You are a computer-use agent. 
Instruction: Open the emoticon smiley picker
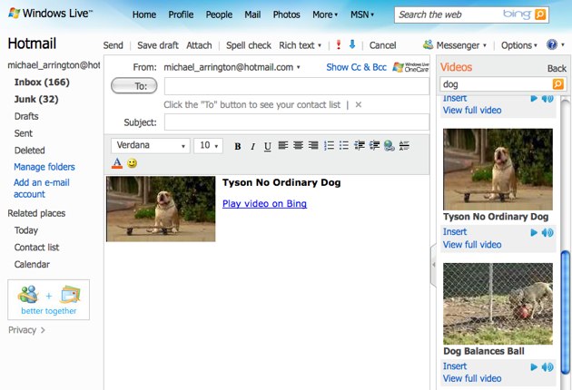[133, 163]
